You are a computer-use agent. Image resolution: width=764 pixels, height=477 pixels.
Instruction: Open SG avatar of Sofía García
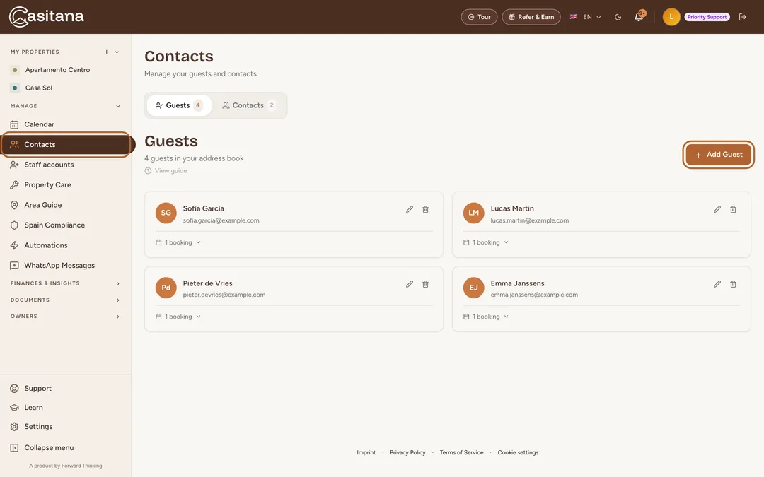coord(166,213)
